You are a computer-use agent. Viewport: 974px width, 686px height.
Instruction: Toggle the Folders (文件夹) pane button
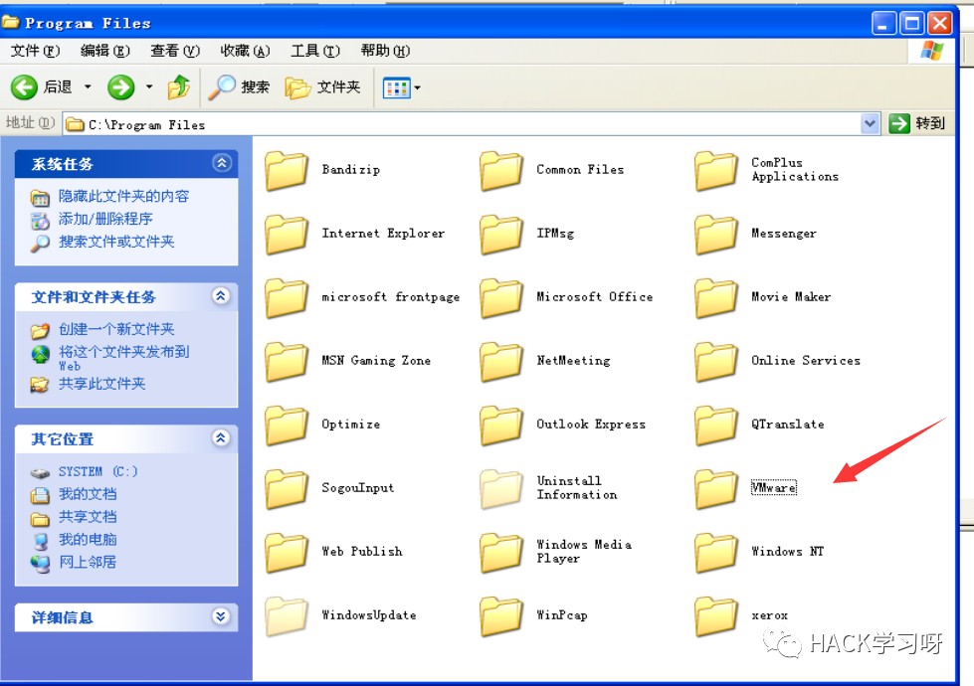coord(323,87)
